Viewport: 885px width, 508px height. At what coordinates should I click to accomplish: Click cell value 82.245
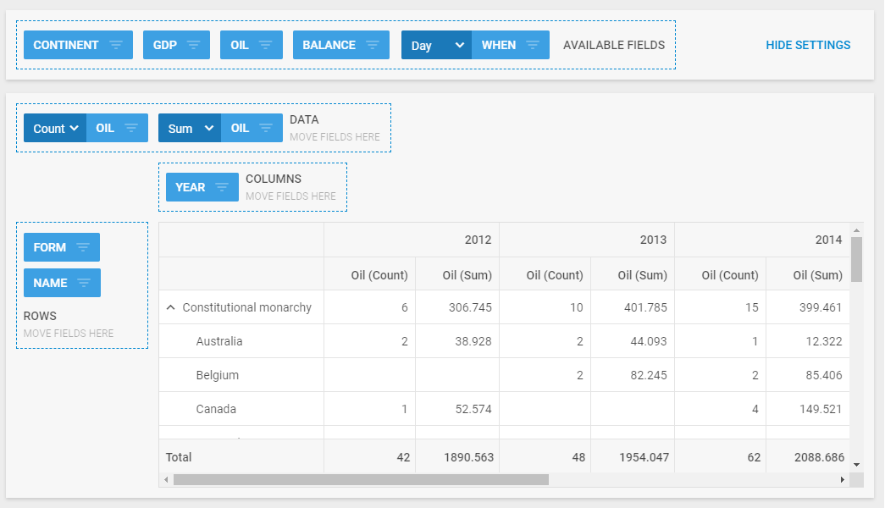pyautogui.click(x=649, y=375)
